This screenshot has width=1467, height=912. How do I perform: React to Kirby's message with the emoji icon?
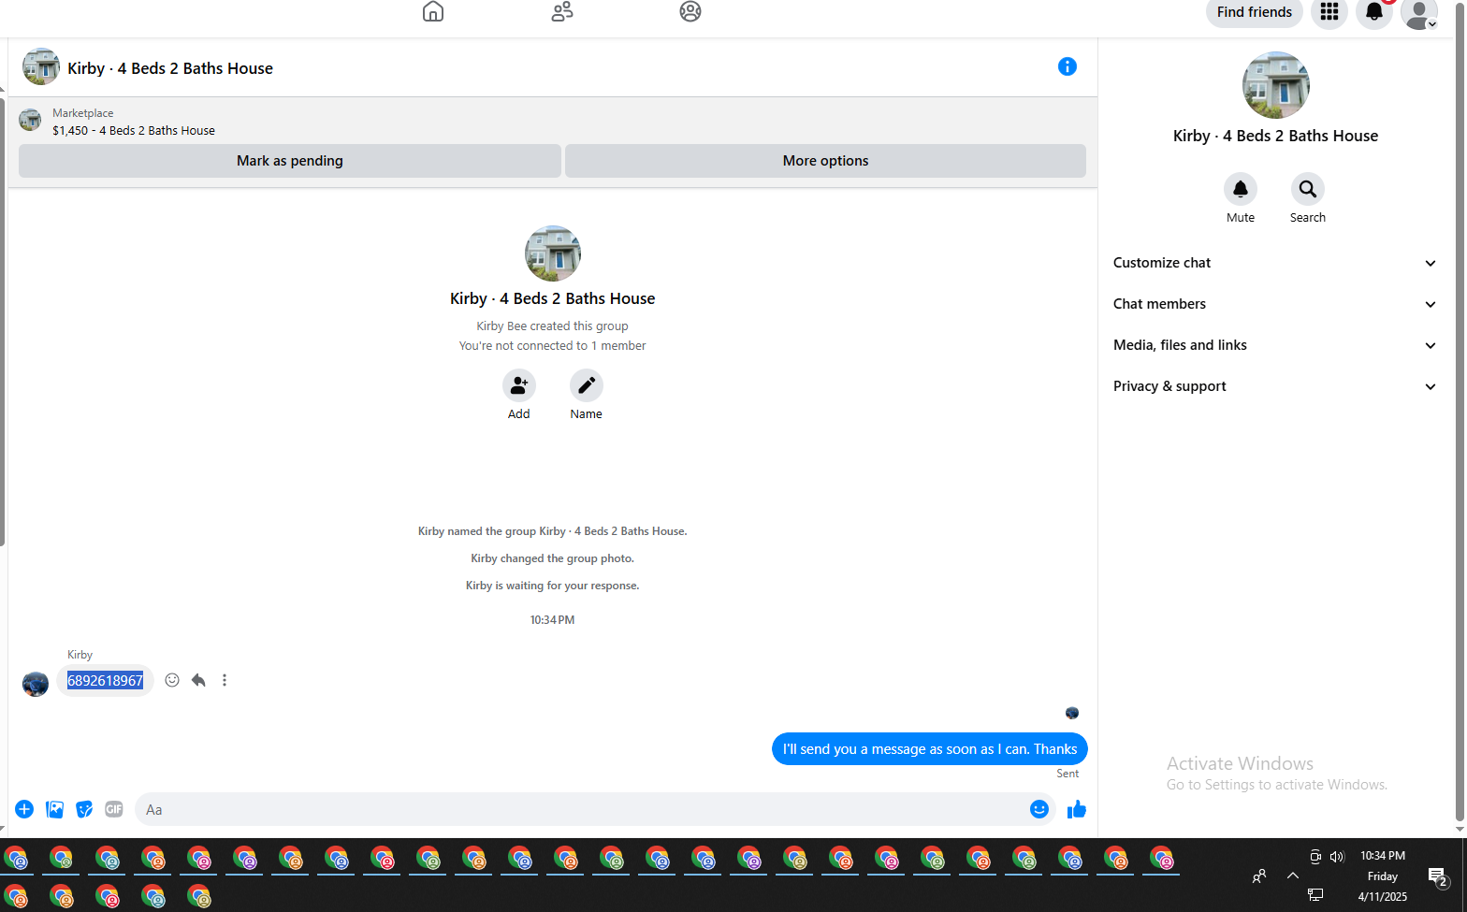point(172,680)
